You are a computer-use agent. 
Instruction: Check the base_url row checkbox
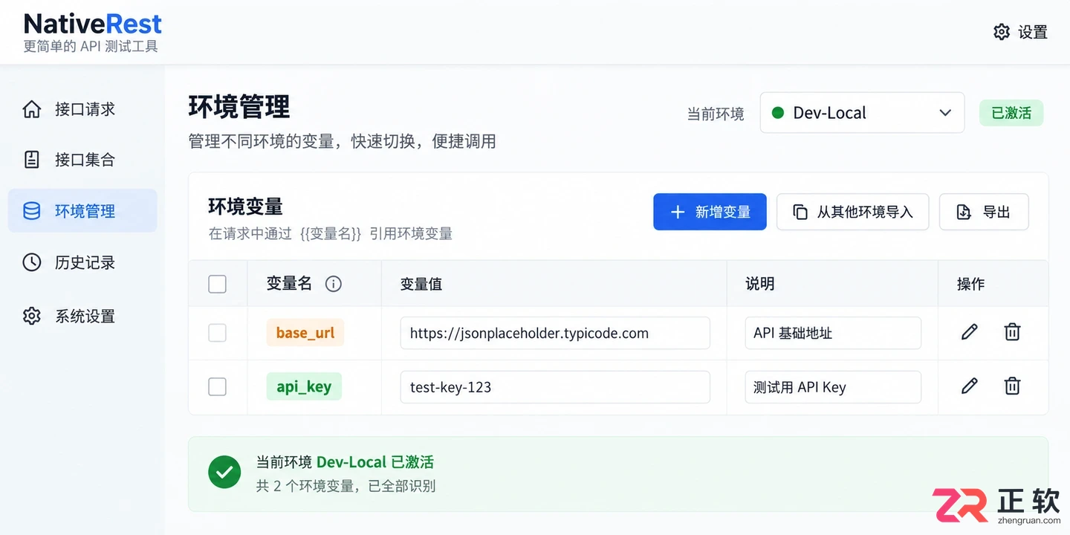click(x=217, y=333)
